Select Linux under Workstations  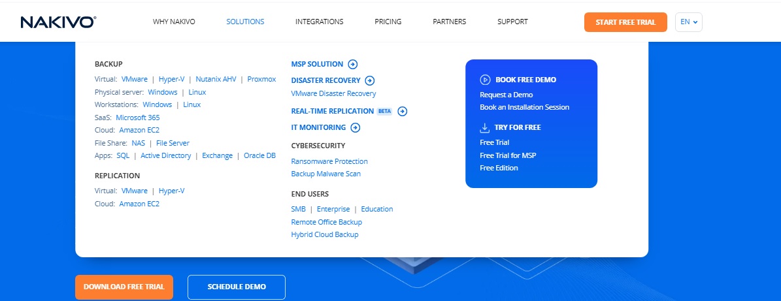[191, 105]
